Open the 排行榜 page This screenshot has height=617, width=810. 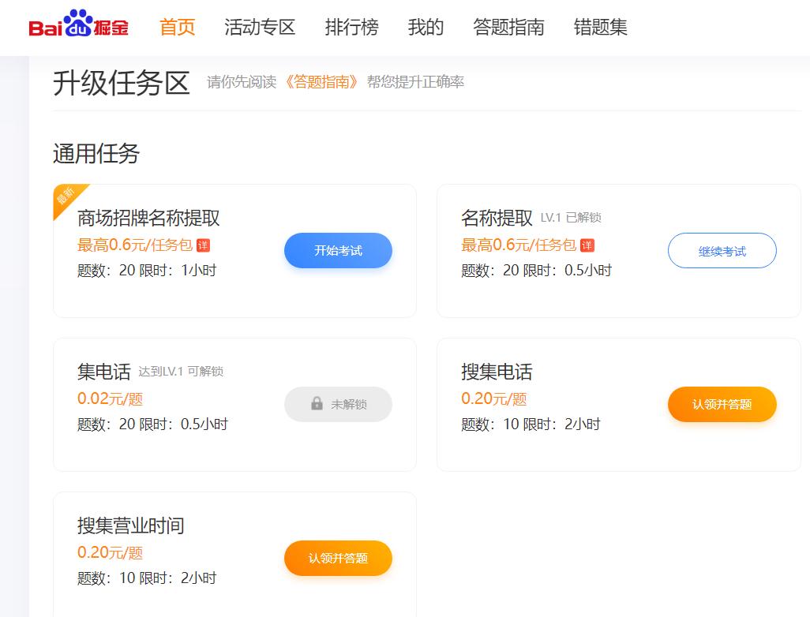tap(350, 26)
